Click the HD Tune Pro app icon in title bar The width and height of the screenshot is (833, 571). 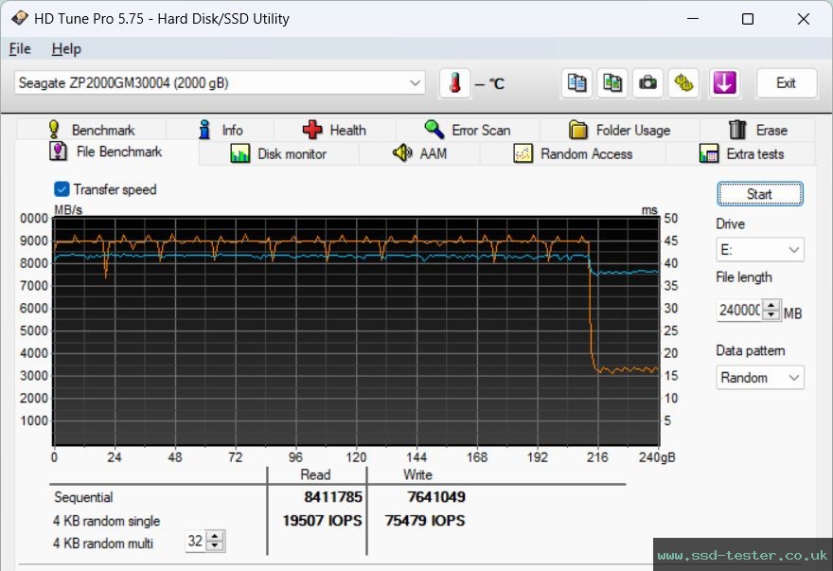pyautogui.click(x=19, y=18)
